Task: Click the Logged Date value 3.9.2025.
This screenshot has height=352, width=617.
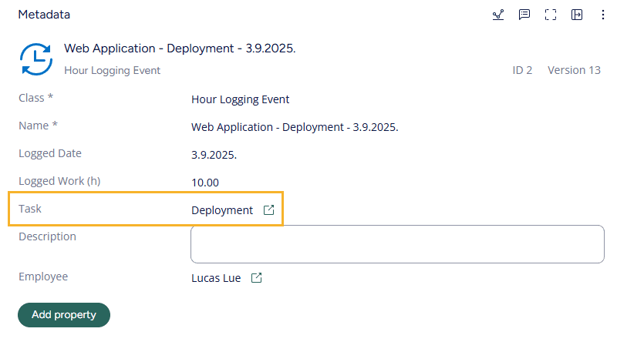Action: coord(214,155)
